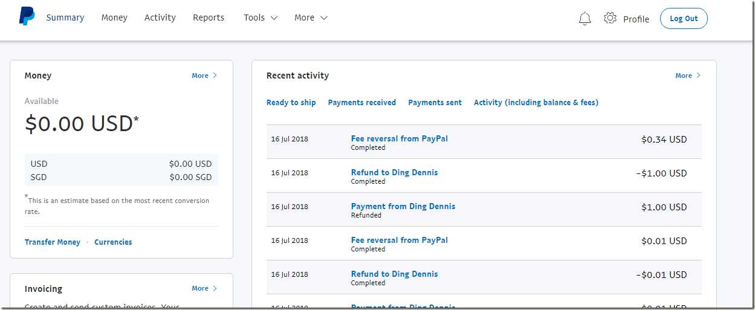The height and width of the screenshot is (310, 755).
Task: Click the Transfer Money link
Action: (x=53, y=242)
